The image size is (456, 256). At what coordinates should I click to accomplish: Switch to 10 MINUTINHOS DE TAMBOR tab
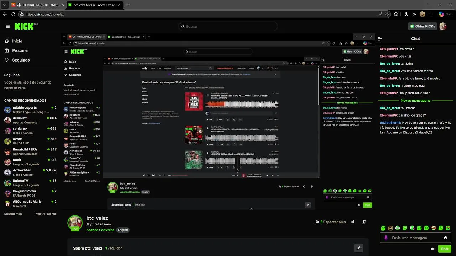(38, 5)
